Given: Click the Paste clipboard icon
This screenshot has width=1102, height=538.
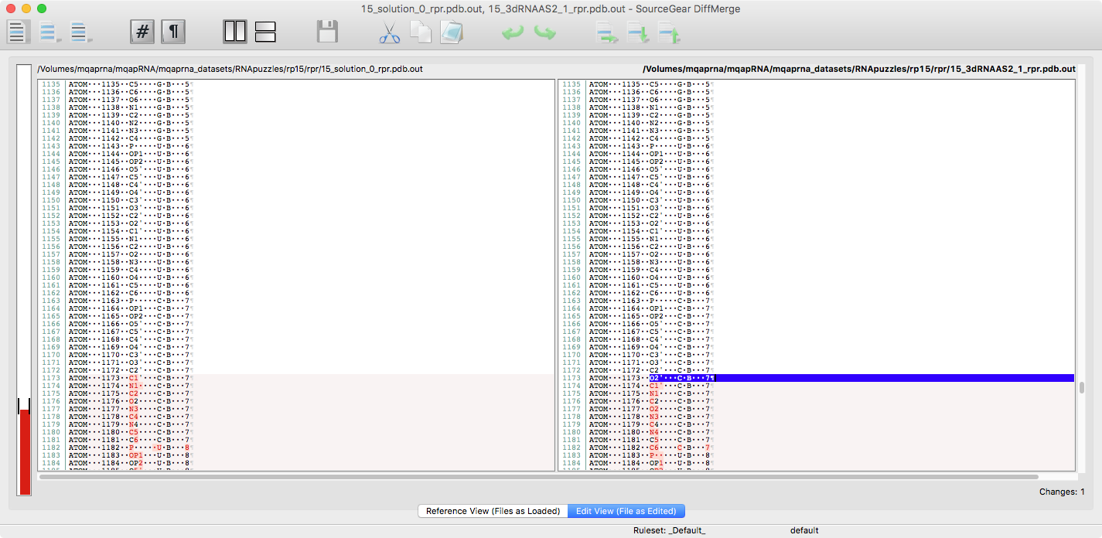Looking at the screenshot, I should pyautogui.click(x=451, y=32).
